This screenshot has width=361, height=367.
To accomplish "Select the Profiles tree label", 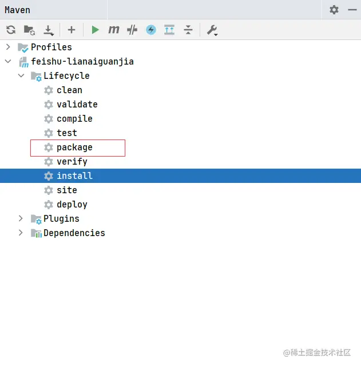I will [51, 47].
